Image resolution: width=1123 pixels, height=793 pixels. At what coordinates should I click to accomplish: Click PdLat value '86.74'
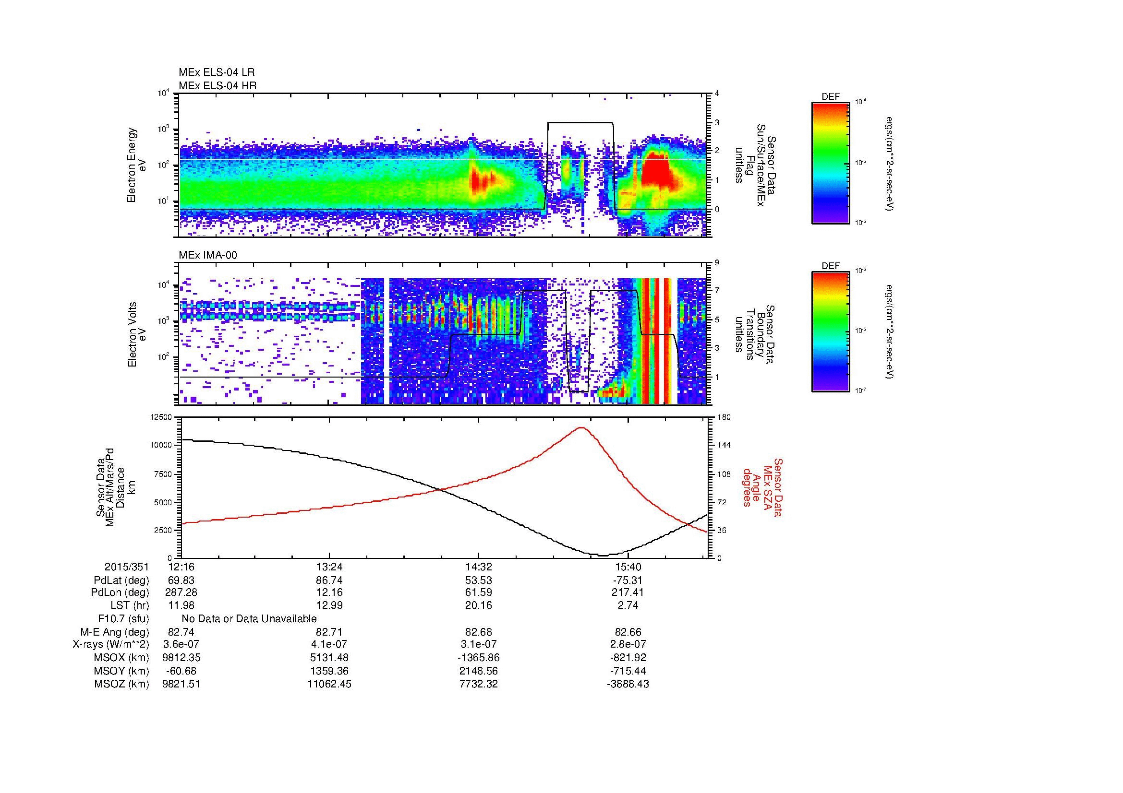(330, 580)
